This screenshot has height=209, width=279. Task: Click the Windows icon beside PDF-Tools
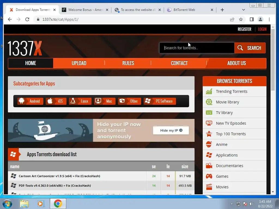tap(14, 186)
